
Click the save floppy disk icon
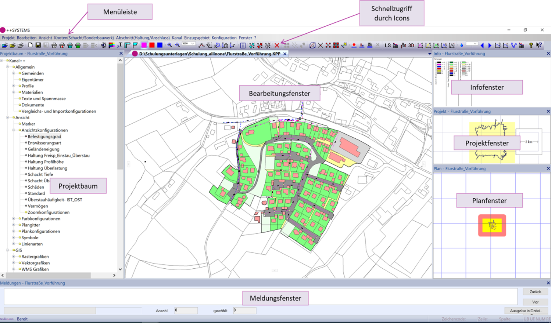(38, 45)
